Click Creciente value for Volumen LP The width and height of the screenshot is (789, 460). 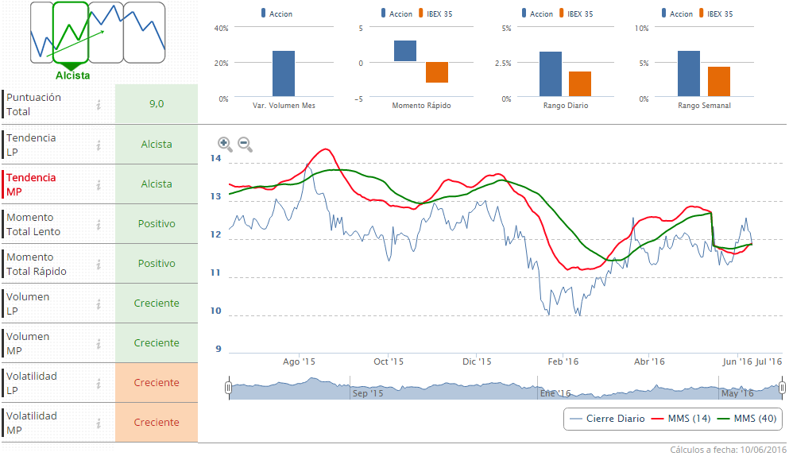click(157, 303)
